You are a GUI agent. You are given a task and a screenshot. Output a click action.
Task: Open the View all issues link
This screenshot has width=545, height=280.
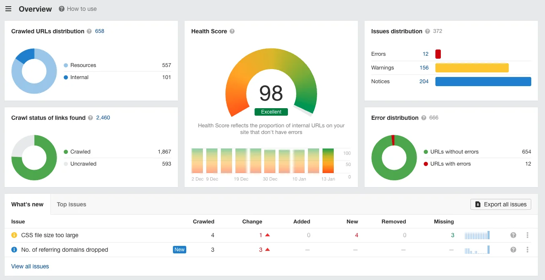pyautogui.click(x=30, y=266)
